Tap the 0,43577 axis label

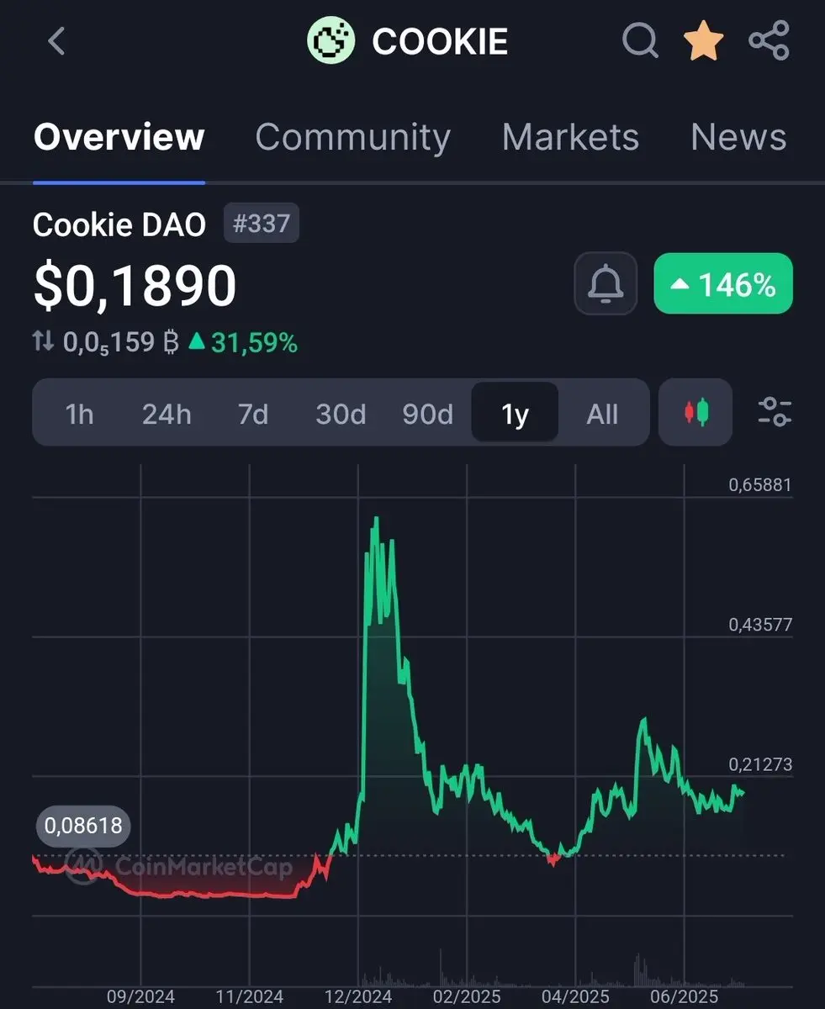[x=760, y=625]
